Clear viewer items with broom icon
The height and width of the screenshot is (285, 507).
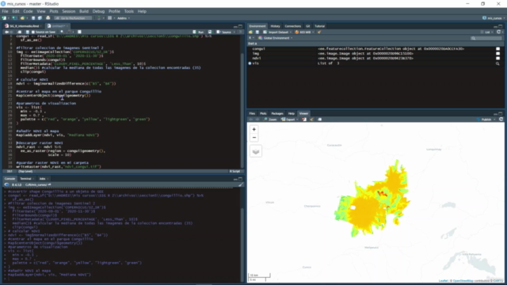click(x=311, y=120)
